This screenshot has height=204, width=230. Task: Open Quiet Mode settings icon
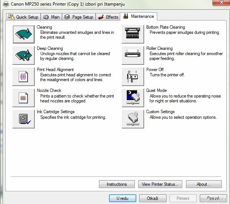(x=133, y=98)
